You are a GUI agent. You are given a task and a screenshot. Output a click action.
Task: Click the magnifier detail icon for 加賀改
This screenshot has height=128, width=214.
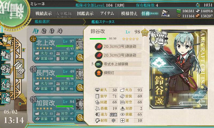(80, 117)
